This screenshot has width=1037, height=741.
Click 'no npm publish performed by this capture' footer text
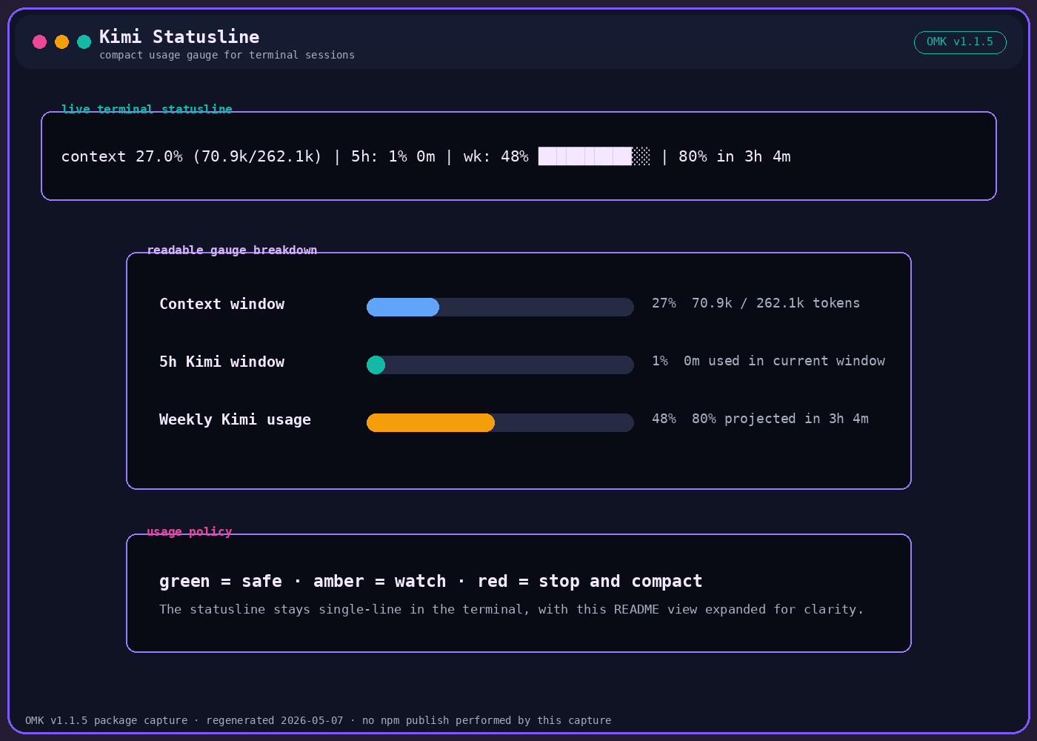(487, 720)
